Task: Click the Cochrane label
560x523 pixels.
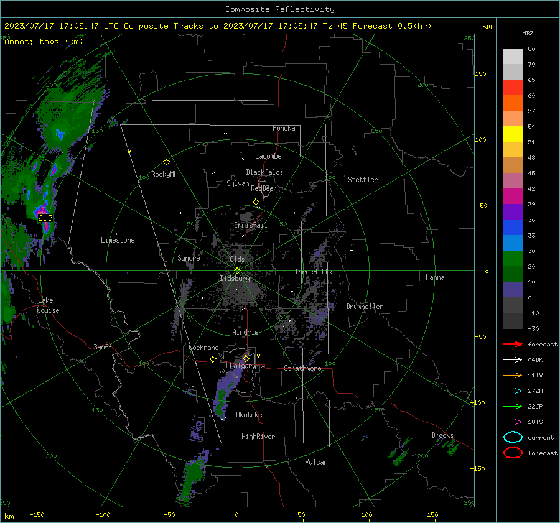Action: [203, 348]
